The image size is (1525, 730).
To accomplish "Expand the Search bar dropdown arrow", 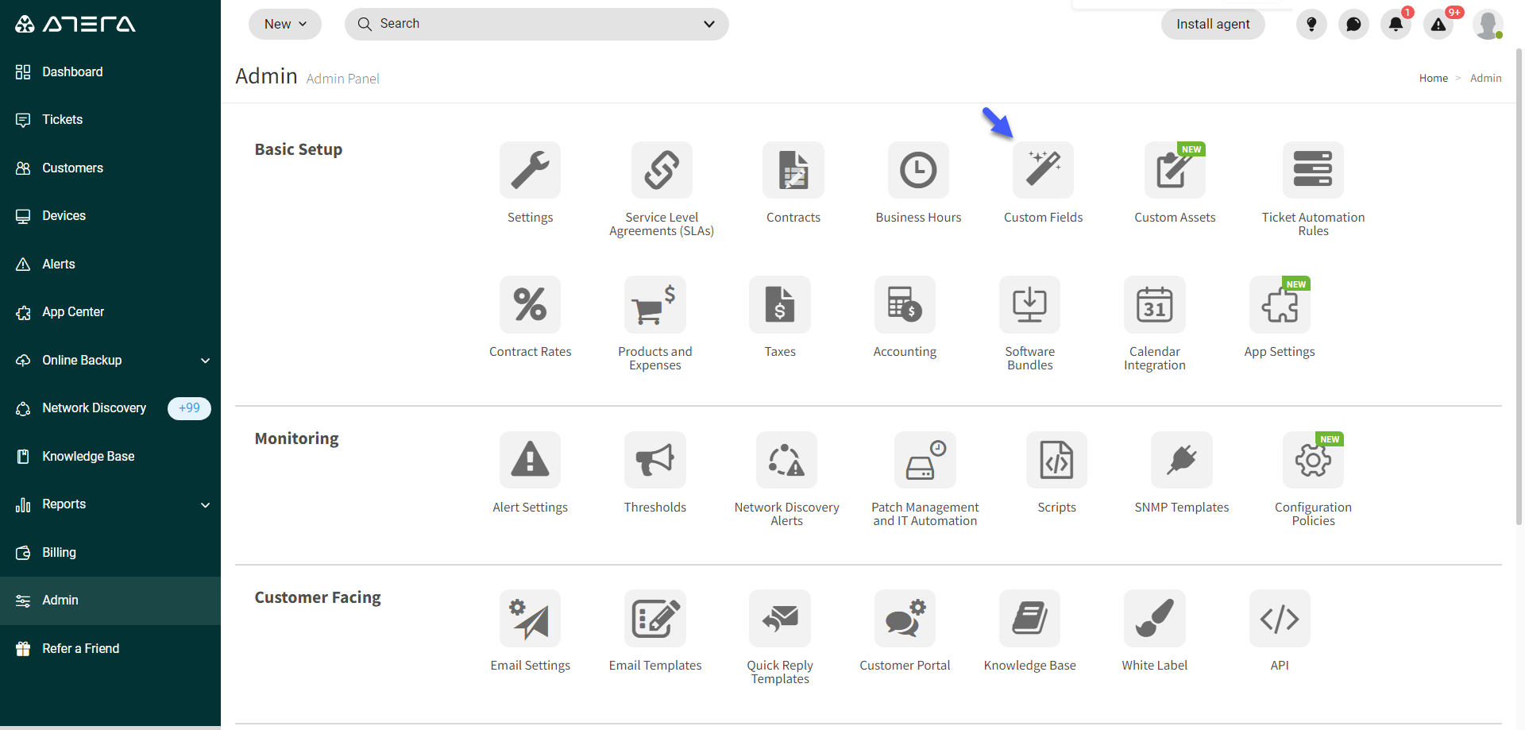I will [709, 24].
